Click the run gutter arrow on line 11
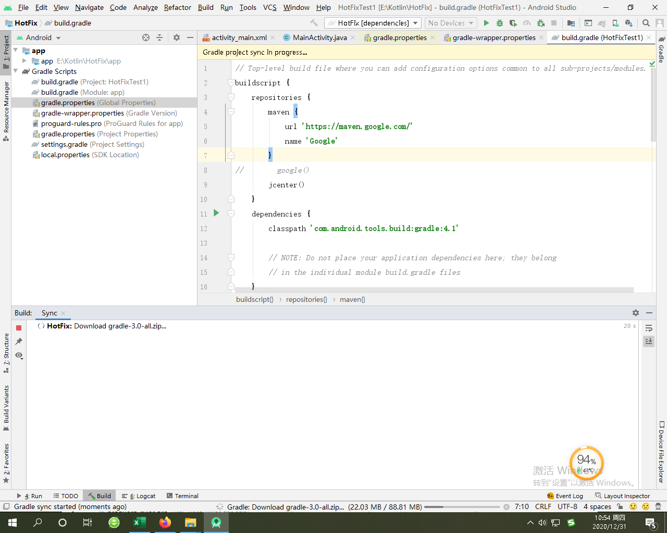Image resolution: width=667 pixels, height=533 pixels. (216, 213)
